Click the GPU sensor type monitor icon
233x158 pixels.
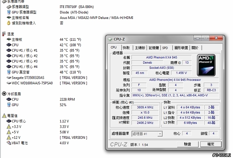(9, 12)
